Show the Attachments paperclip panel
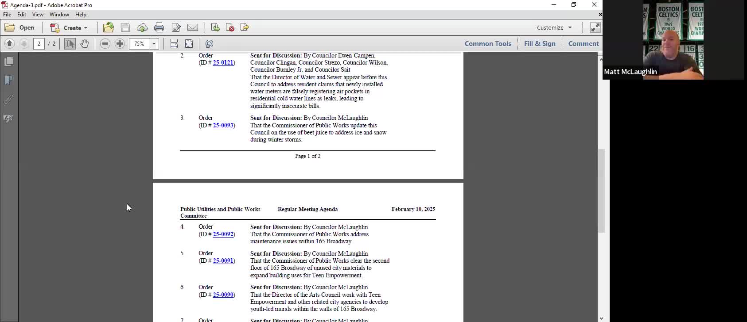Viewport: 747px width, 322px height. pos(8,100)
